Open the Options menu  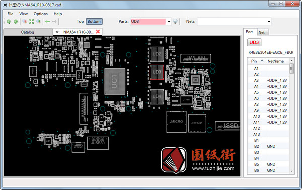pos(40,14)
